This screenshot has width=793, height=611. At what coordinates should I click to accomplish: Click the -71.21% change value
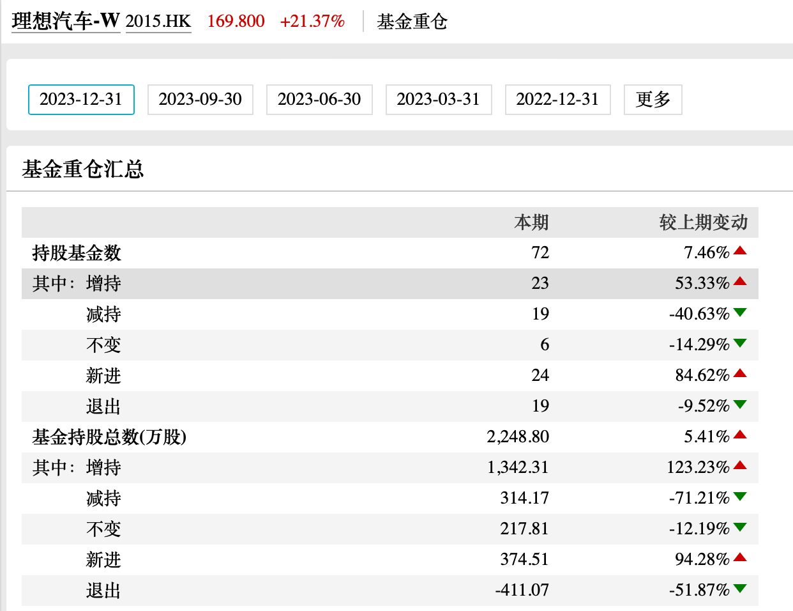(699, 499)
